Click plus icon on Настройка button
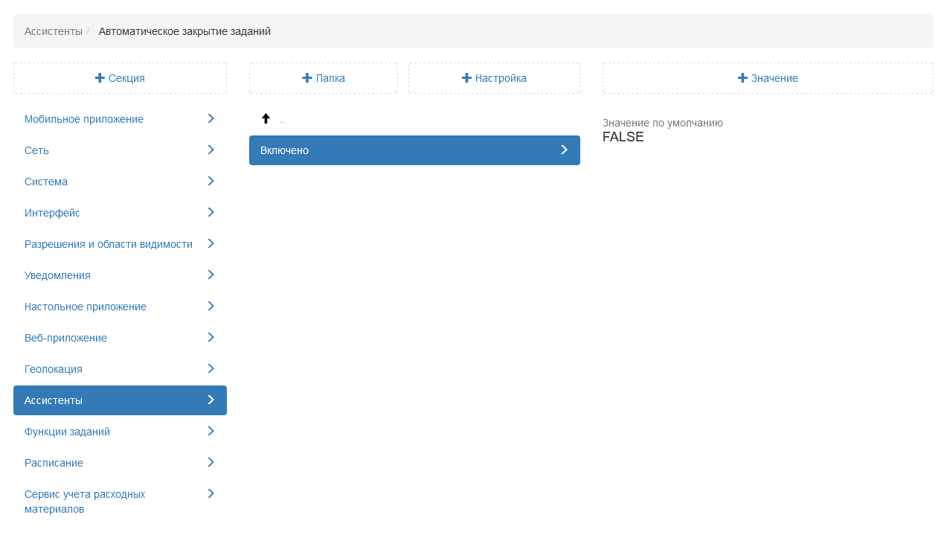This screenshot has width=947, height=538. coord(466,78)
